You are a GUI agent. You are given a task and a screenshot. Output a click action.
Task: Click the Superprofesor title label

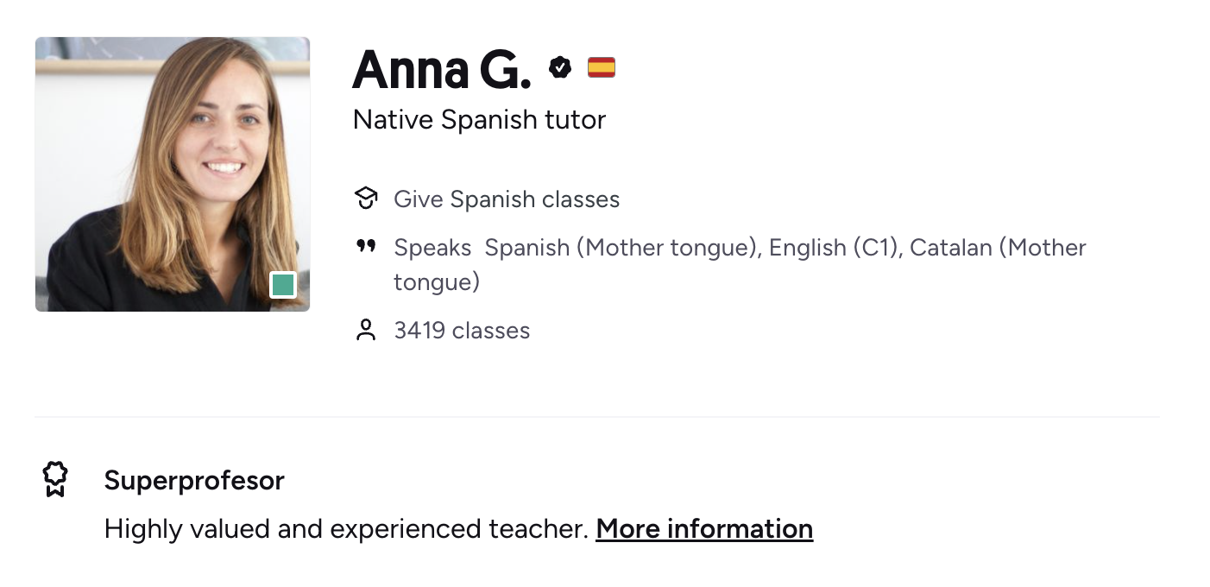[194, 480]
